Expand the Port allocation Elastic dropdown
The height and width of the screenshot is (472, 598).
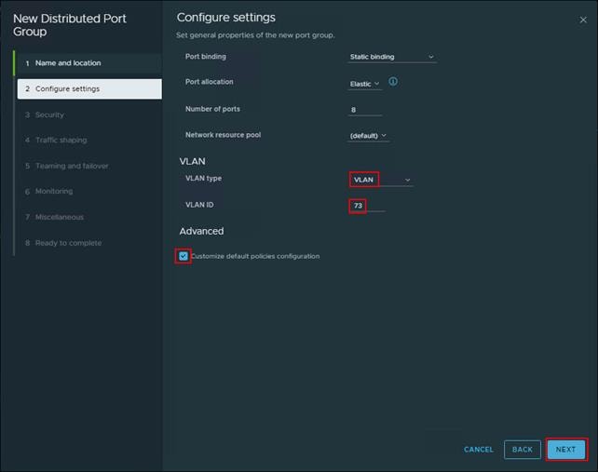tap(364, 84)
